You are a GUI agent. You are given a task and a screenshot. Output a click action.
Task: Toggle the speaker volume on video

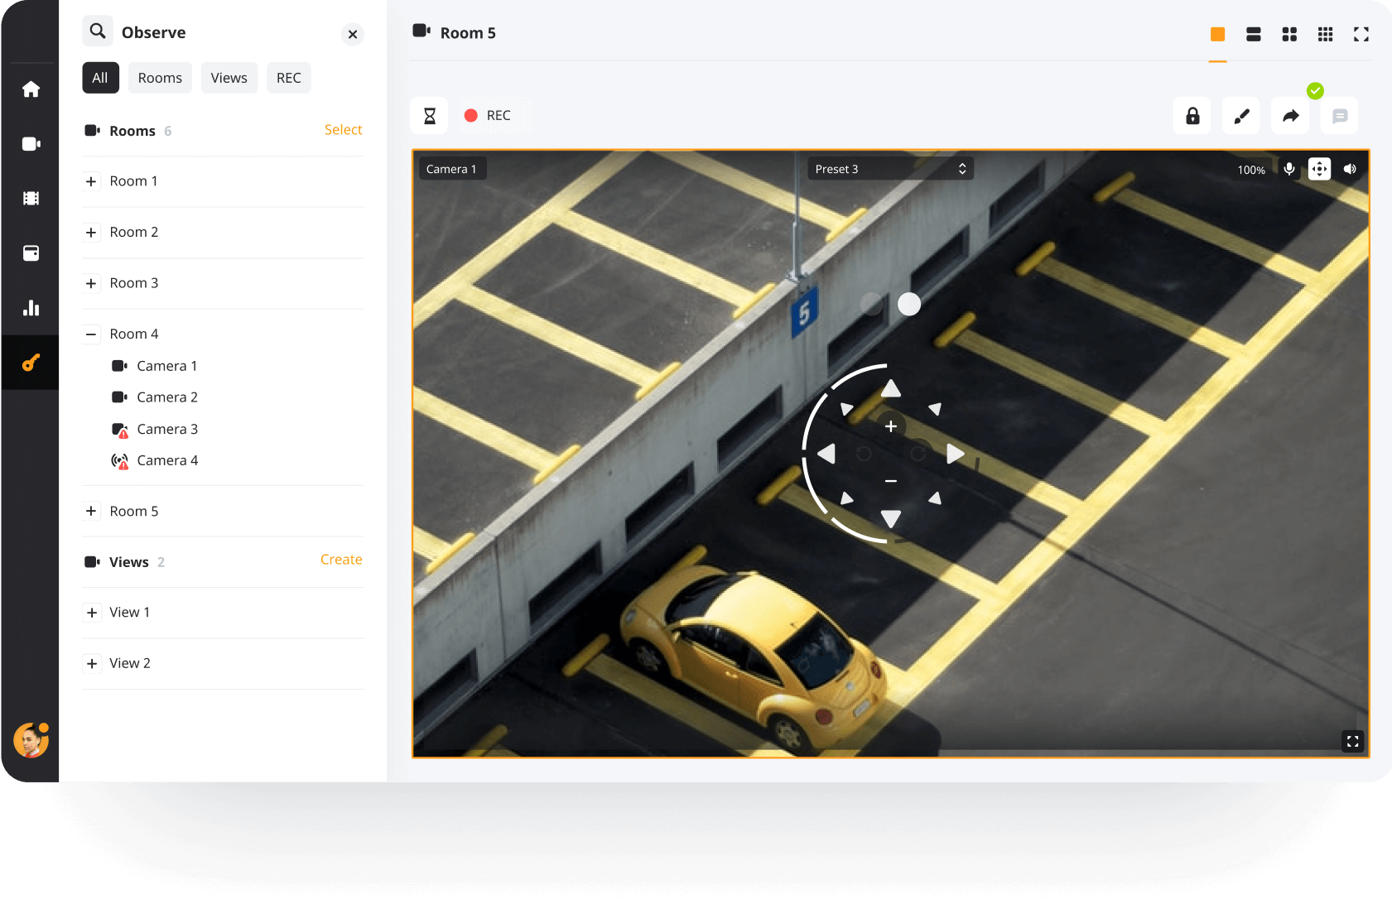coord(1350,169)
